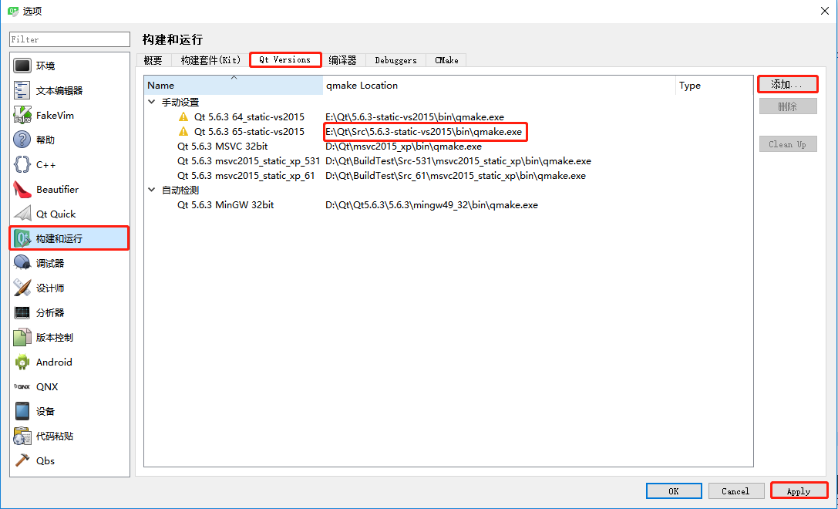838x509 pixels.
Task: Click path containing Src_61\msvc2015_static_xp
Action: pos(456,175)
